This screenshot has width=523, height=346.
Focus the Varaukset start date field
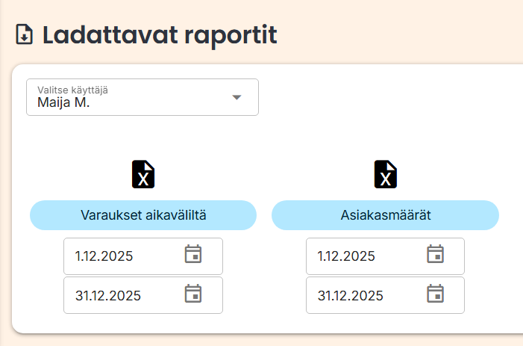119,256
